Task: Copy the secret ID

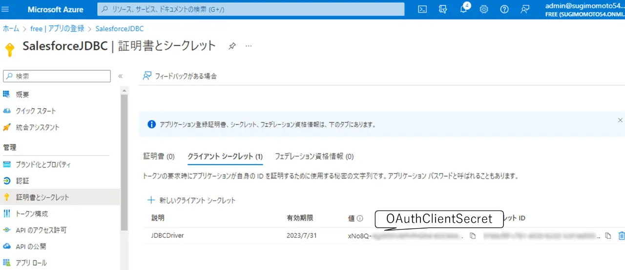Action: click(608, 236)
